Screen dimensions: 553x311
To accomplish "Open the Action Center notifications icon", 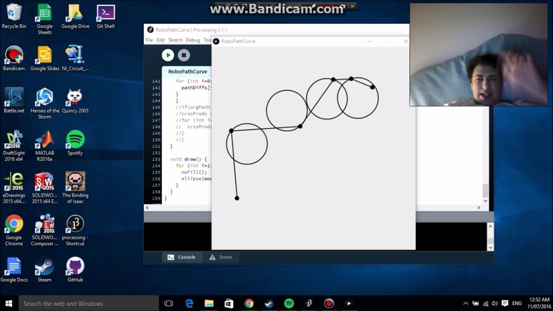I will pos(505,303).
